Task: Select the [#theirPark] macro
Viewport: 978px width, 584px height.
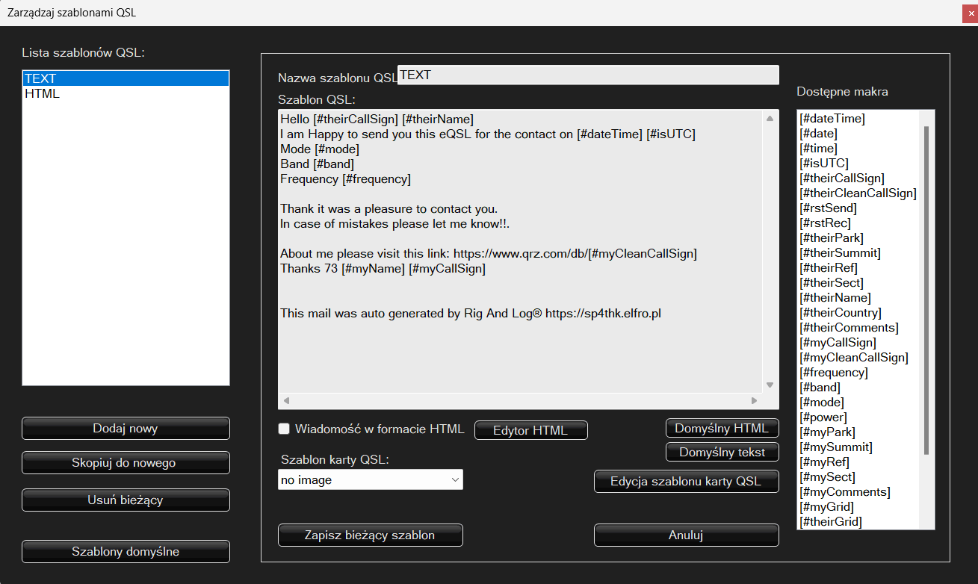Action: (x=832, y=238)
